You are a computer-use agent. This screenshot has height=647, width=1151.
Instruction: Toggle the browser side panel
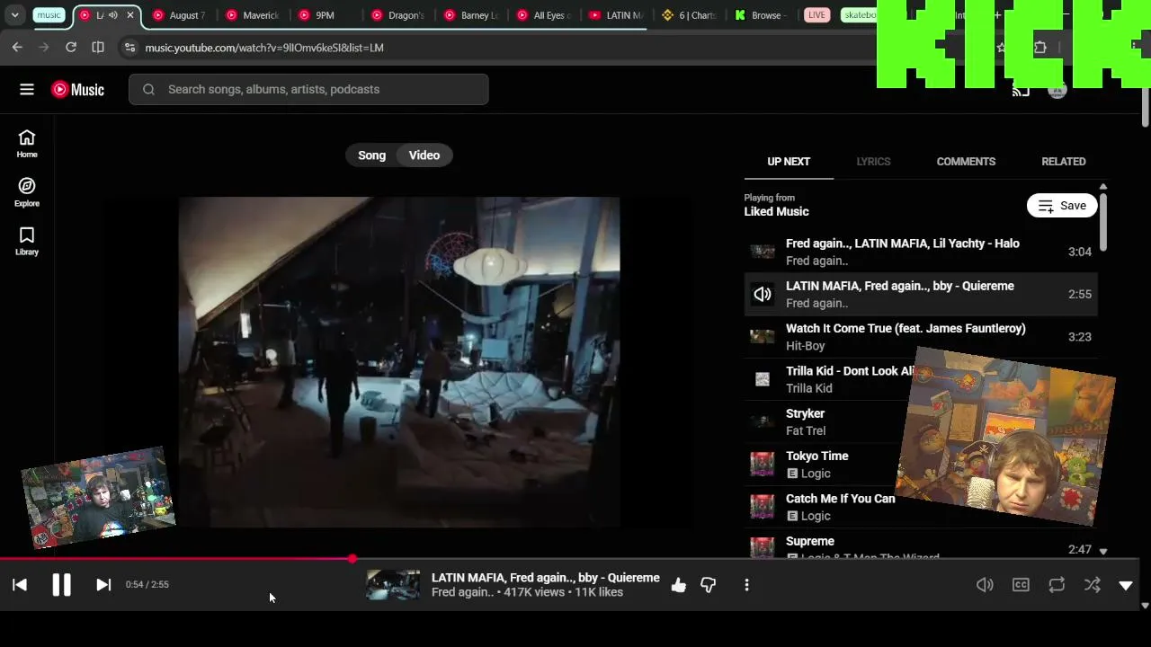tap(98, 48)
